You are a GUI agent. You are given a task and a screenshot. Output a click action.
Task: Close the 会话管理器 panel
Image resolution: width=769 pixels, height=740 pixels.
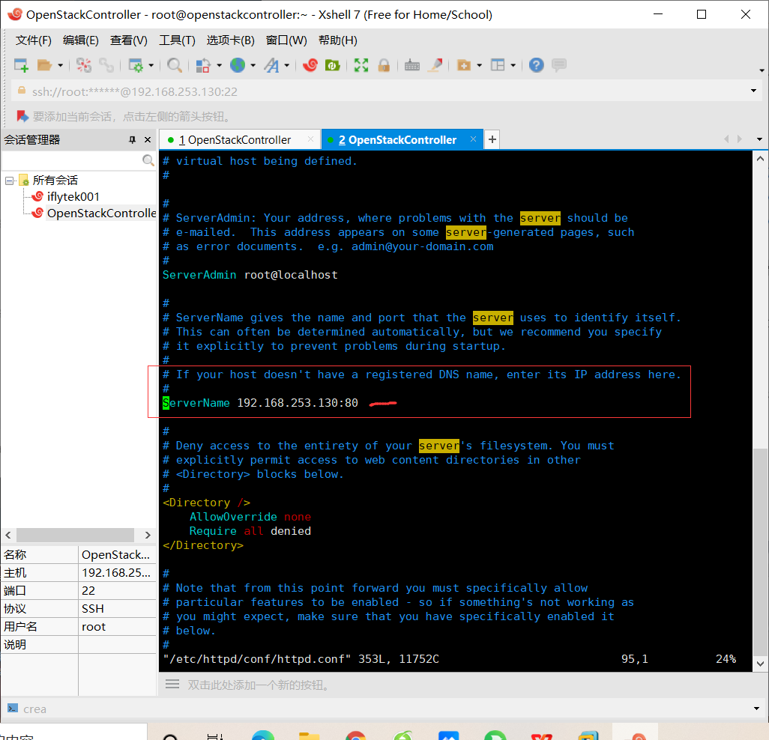click(148, 139)
